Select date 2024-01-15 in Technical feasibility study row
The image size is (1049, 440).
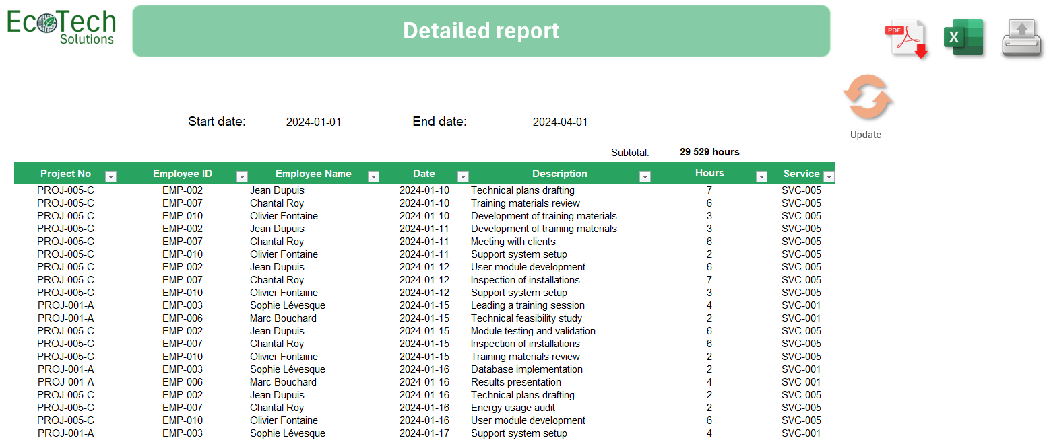pos(424,318)
